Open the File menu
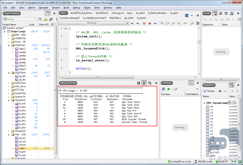 pos(5,7)
